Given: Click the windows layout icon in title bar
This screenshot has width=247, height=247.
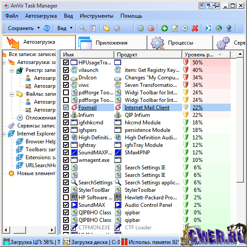Looking at the screenshot, I should tap(209, 6).
